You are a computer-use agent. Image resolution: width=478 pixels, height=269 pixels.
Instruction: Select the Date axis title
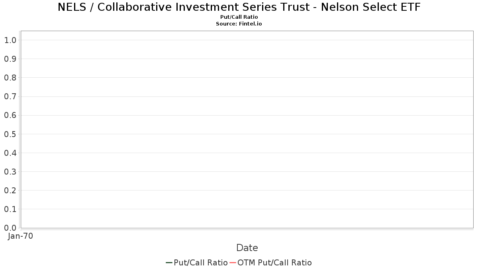247,248
